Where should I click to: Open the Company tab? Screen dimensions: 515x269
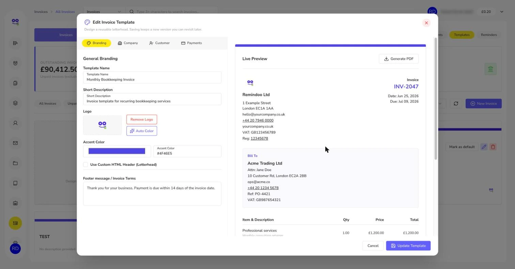tap(128, 43)
